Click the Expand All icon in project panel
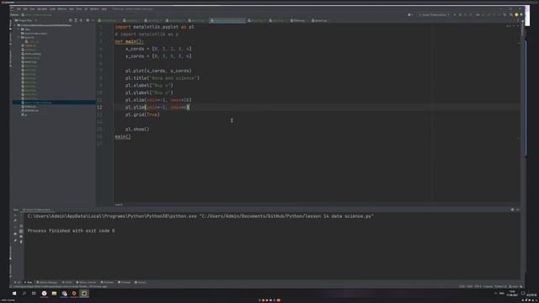This screenshot has height=303, width=539. click(x=76, y=20)
